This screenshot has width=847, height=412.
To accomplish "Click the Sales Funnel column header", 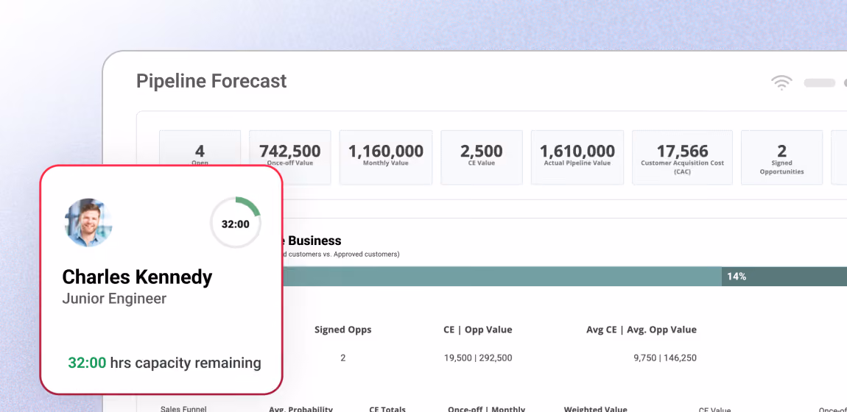I will click(x=183, y=409).
